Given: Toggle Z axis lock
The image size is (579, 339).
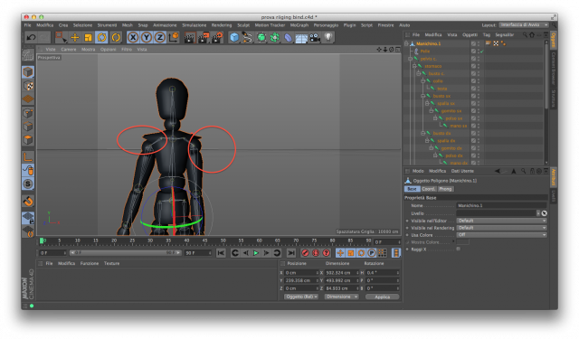Looking at the screenshot, I should [159, 37].
